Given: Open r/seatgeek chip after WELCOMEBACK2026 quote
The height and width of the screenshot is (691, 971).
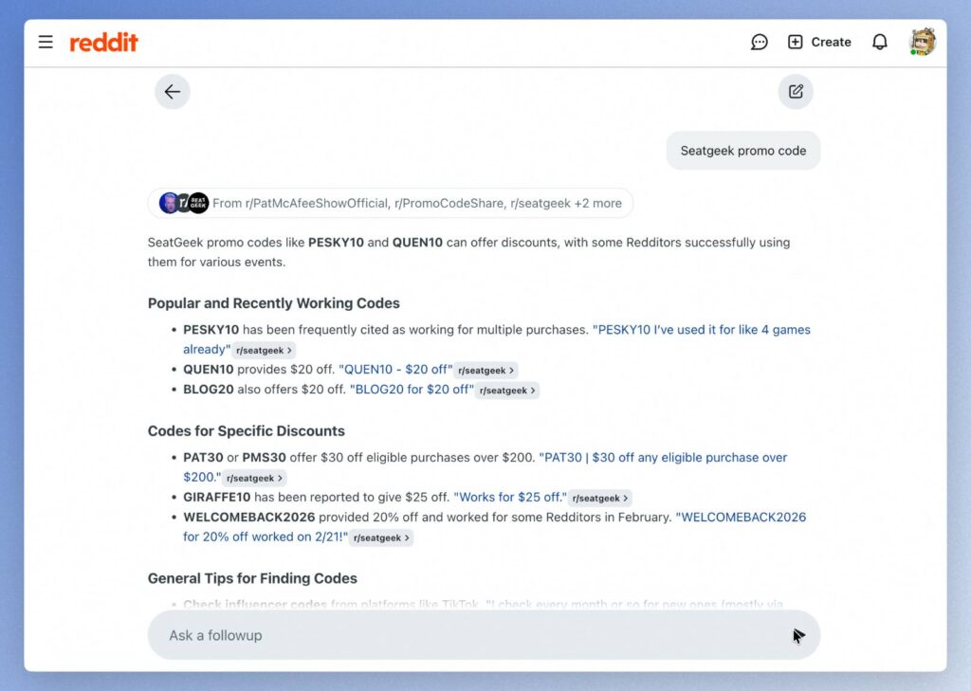Looking at the screenshot, I should (381, 537).
